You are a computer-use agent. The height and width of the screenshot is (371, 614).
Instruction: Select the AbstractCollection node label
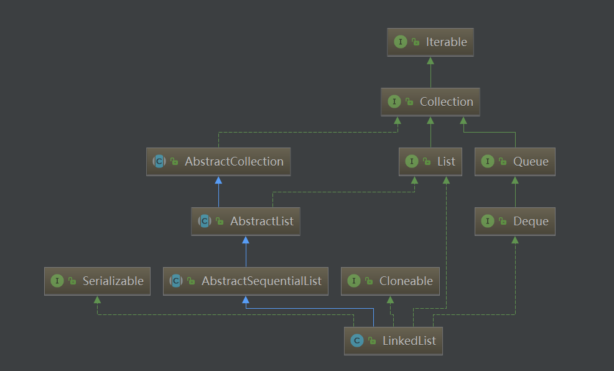coord(234,161)
